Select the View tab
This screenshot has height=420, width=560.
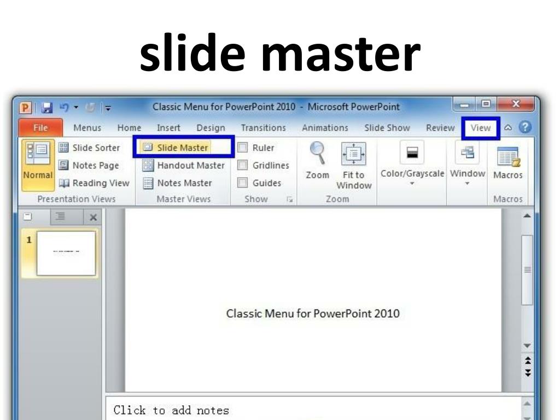pos(480,128)
